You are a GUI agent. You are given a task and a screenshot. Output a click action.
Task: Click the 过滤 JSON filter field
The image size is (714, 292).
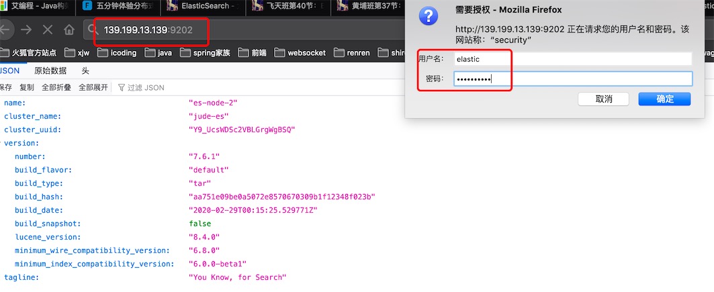[x=146, y=87]
